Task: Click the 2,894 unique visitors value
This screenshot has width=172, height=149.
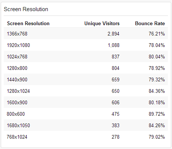Action: click(x=114, y=34)
